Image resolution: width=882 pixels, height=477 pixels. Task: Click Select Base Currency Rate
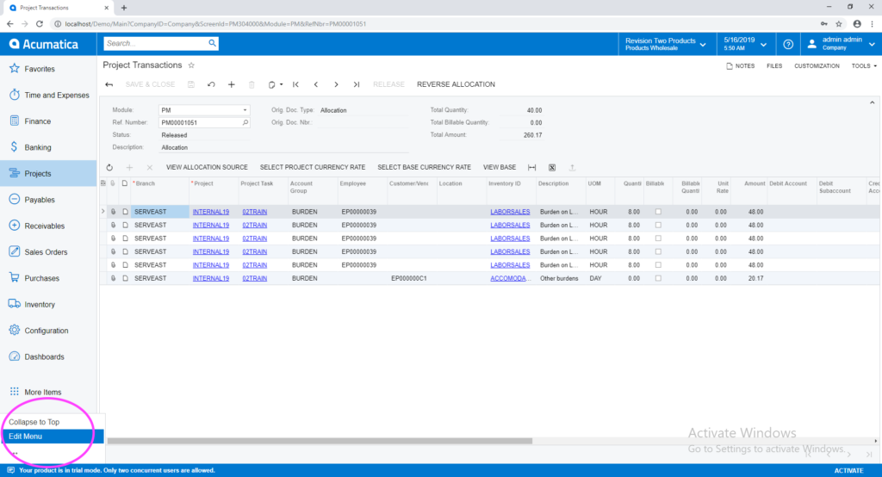point(424,168)
